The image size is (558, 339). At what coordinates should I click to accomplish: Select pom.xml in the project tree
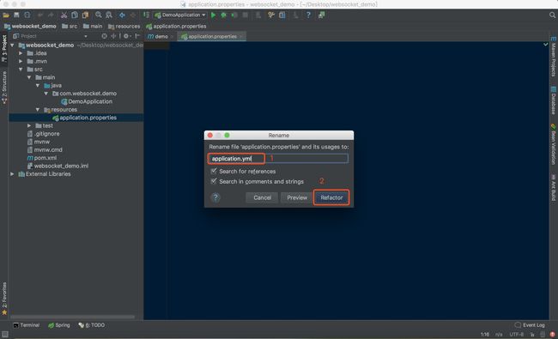point(42,158)
